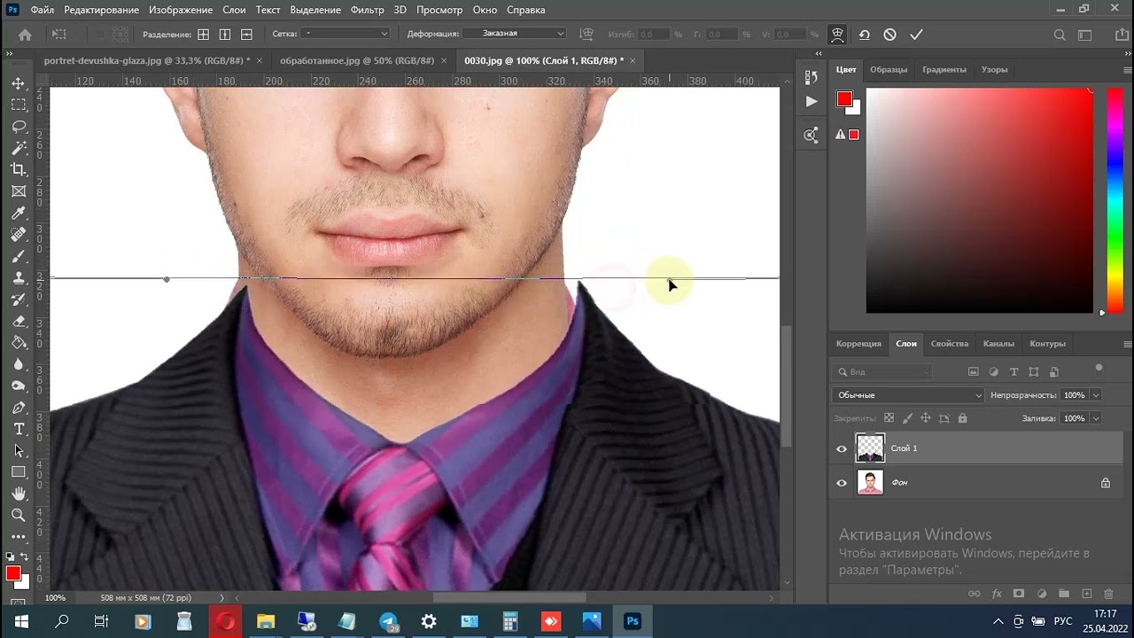This screenshot has width=1134, height=638.
Task: Select the Zoom tool in toolbar
Action: coord(18,515)
